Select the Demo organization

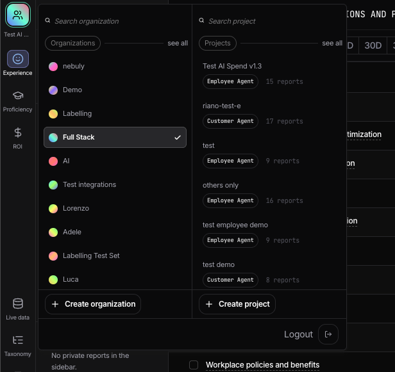115,90
